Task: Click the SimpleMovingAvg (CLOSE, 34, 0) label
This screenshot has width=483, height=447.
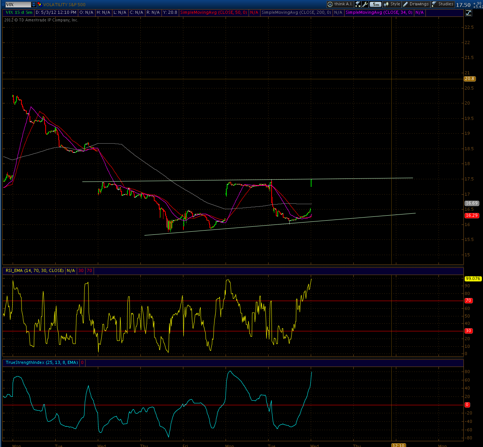Action: click(x=379, y=13)
